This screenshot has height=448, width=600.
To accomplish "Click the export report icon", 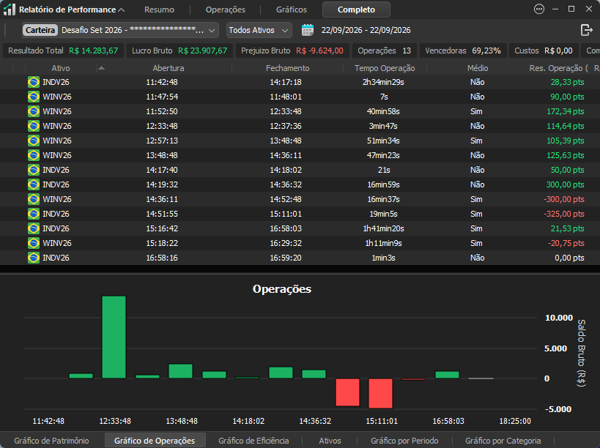I will [586, 30].
